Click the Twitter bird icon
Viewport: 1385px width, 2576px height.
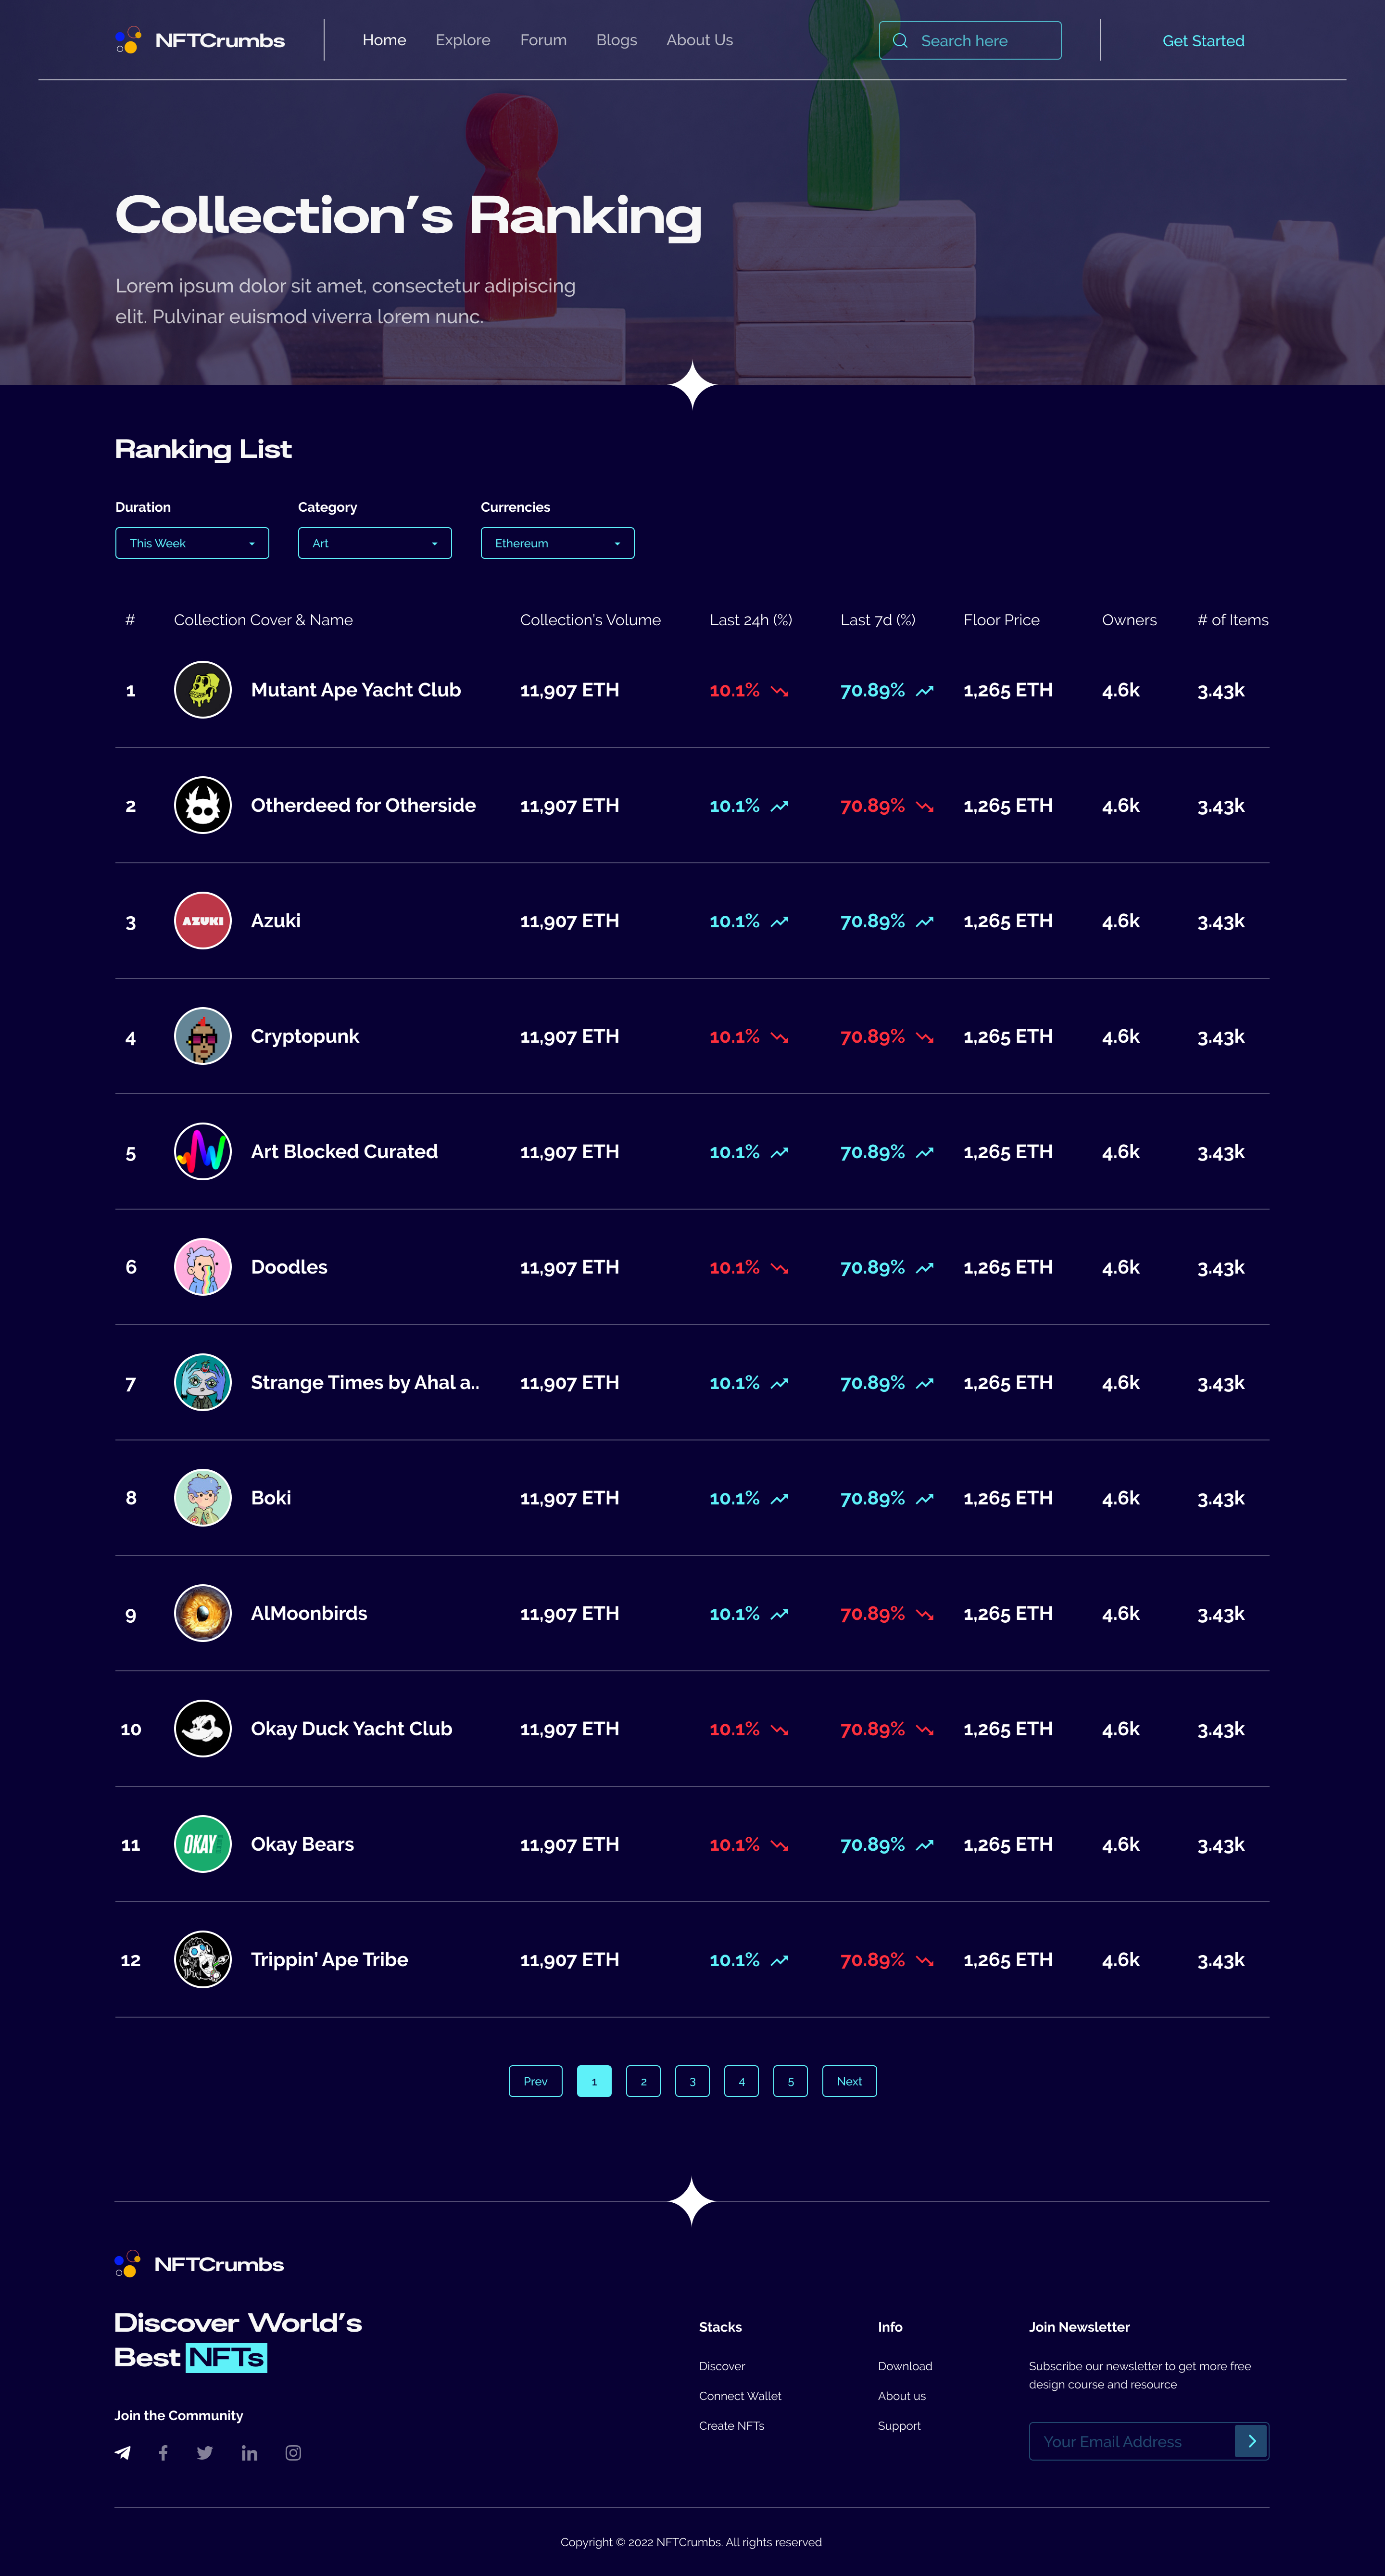[205, 2452]
